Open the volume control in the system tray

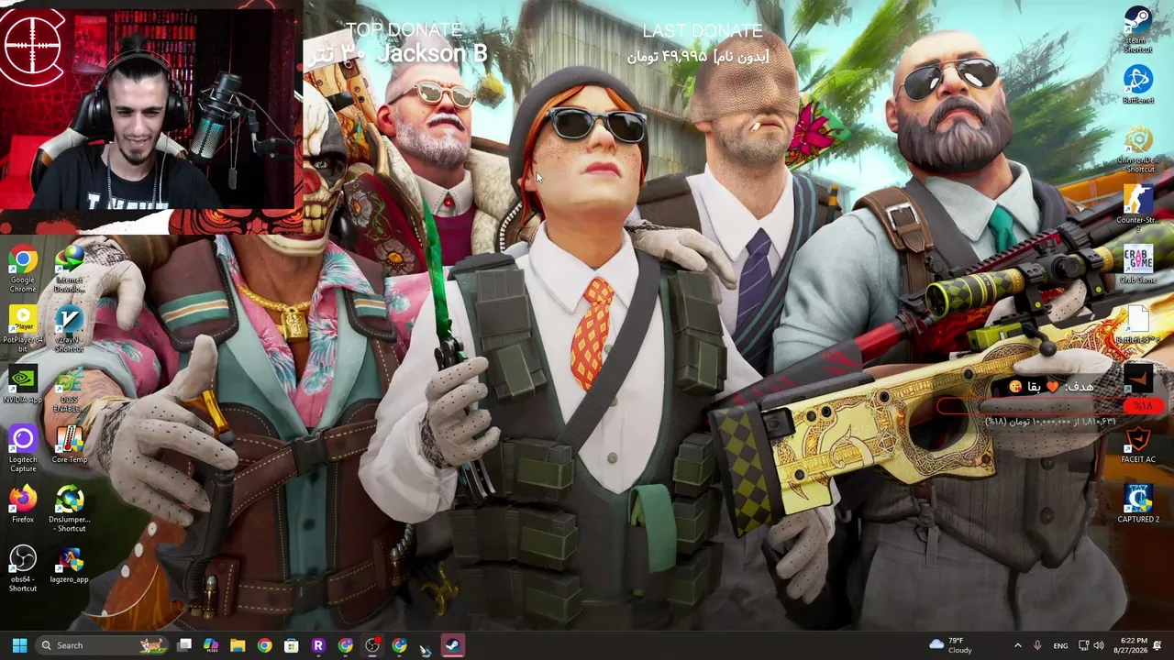[x=1099, y=645]
